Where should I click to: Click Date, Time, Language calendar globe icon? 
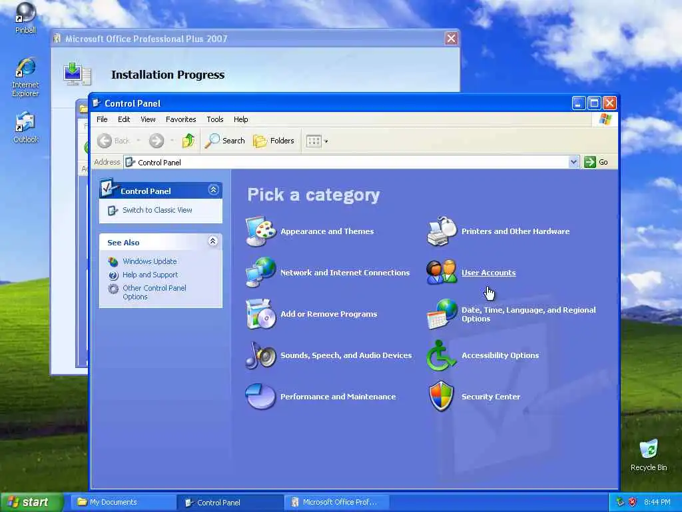click(x=442, y=314)
